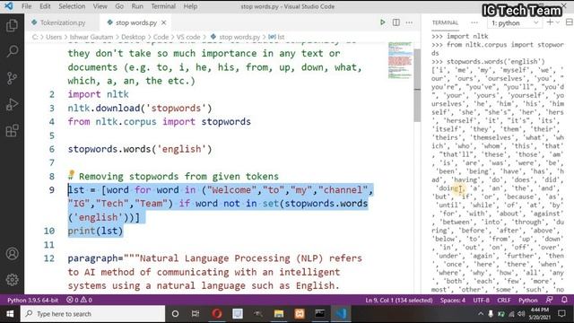The height and width of the screenshot is (323, 574).
Task: Open the File menu
Action: point(26,6)
